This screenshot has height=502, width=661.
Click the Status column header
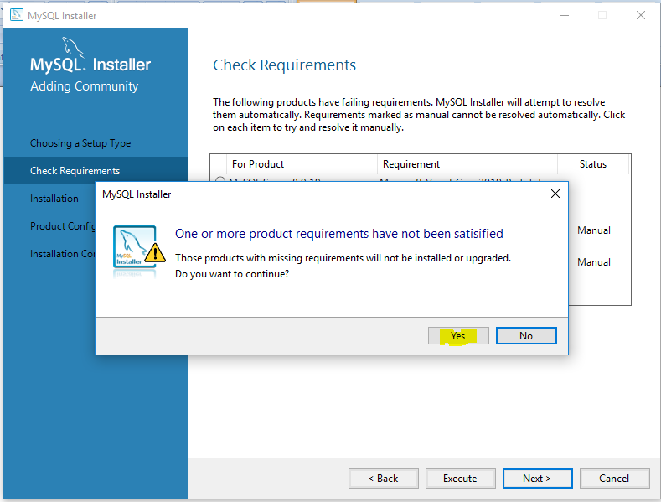coord(593,164)
